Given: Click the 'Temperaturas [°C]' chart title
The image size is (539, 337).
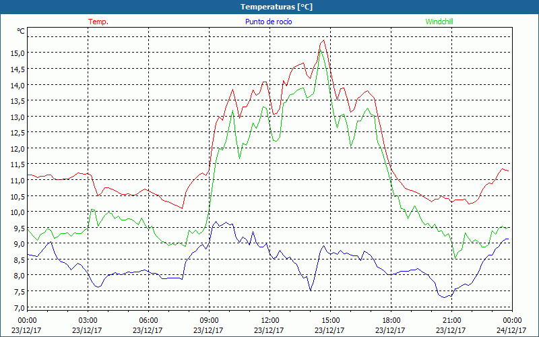Looking at the screenshot, I should tap(276, 7).
